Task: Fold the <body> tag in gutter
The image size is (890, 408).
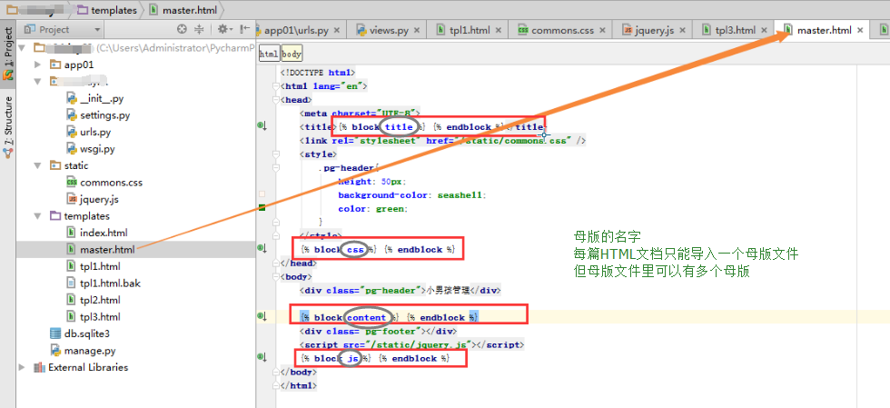Action: click(x=276, y=277)
